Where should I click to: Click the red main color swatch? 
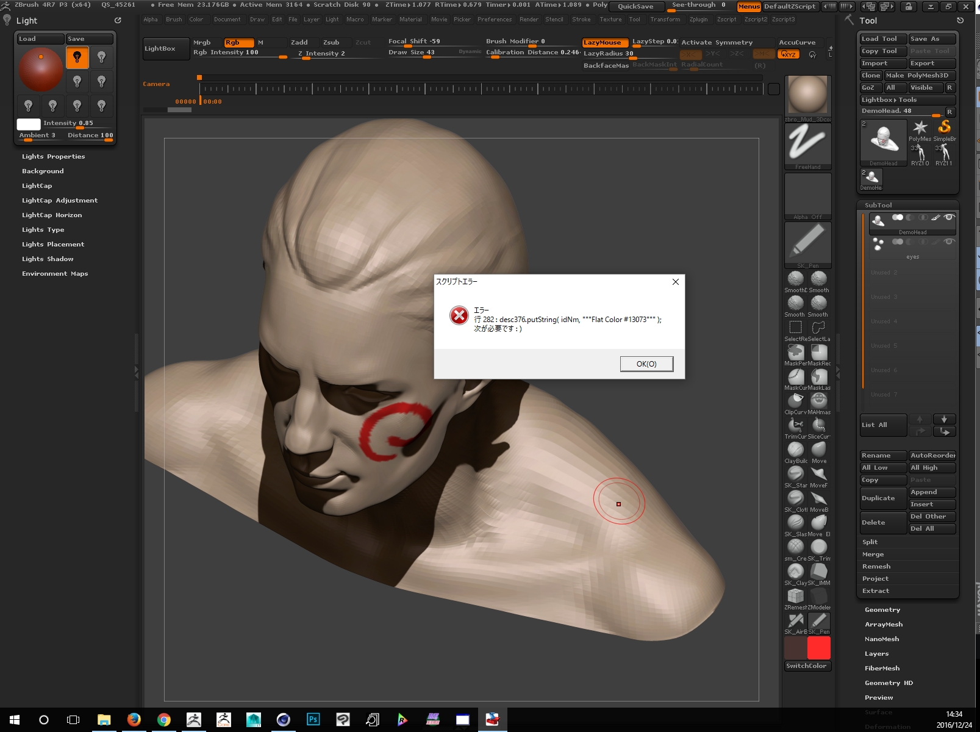tap(818, 648)
